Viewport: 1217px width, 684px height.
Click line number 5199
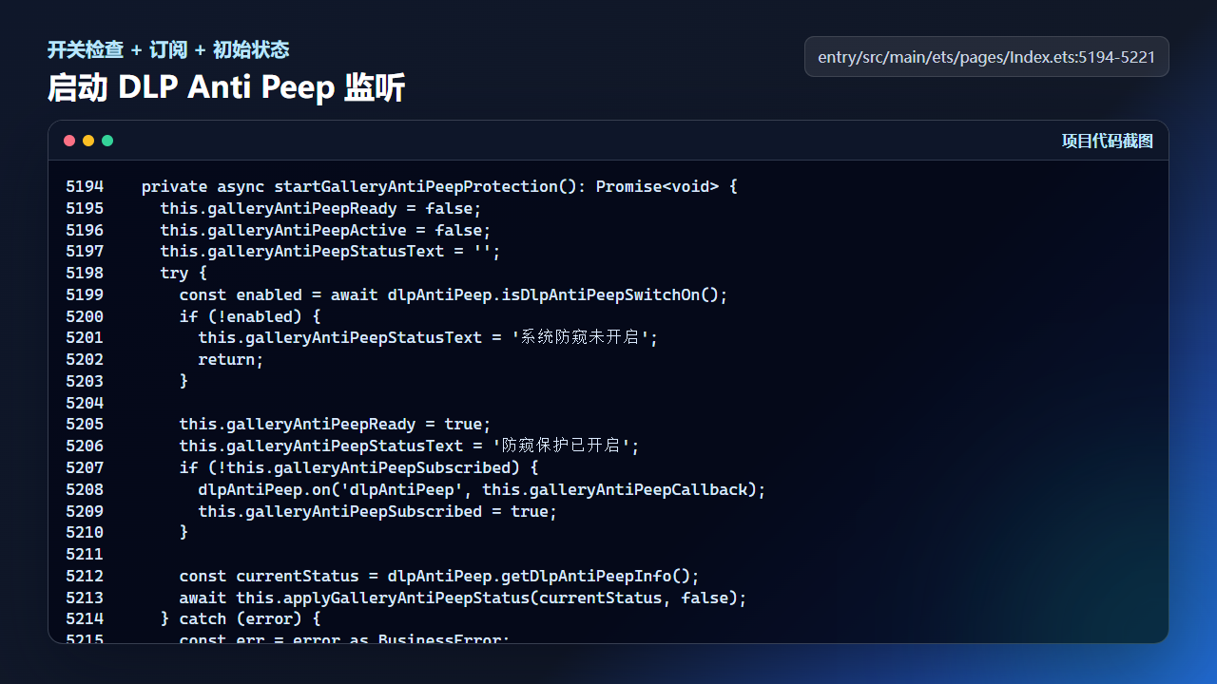click(x=85, y=294)
